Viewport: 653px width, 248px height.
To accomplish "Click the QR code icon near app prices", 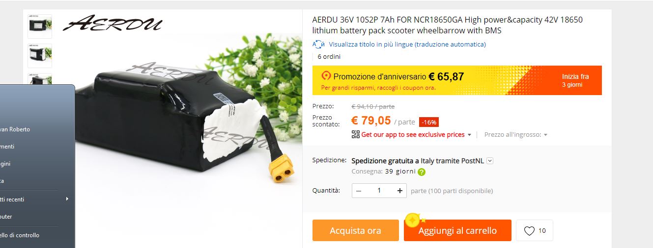I will point(356,134).
